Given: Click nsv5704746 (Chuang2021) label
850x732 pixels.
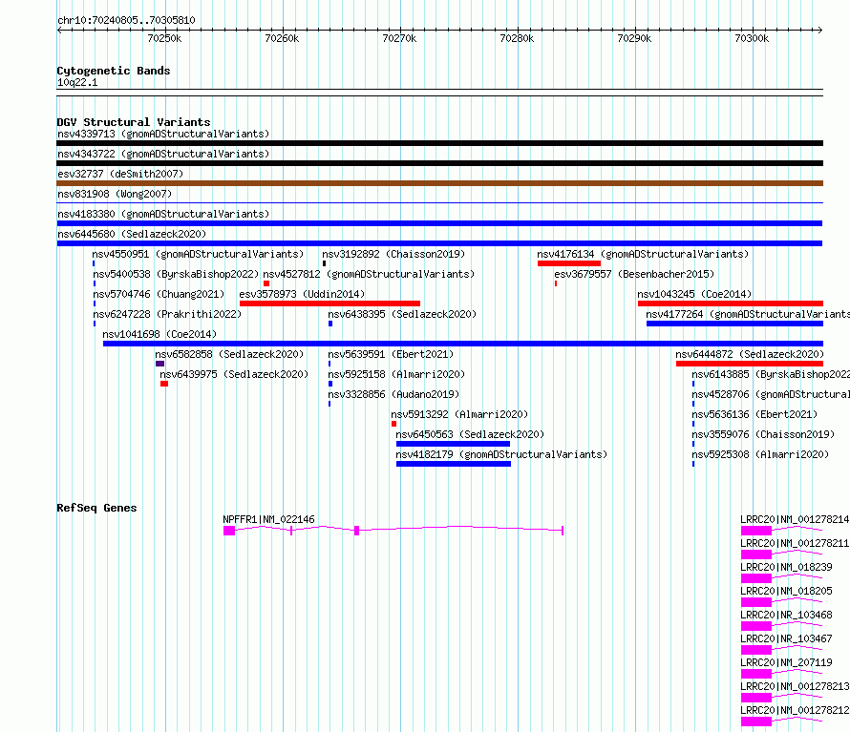Looking at the screenshot, I should (x=159, y=294).
